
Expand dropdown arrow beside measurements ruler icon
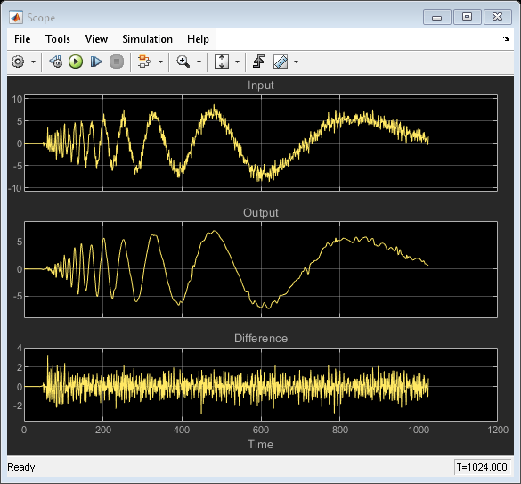click(x=296, y=62)
